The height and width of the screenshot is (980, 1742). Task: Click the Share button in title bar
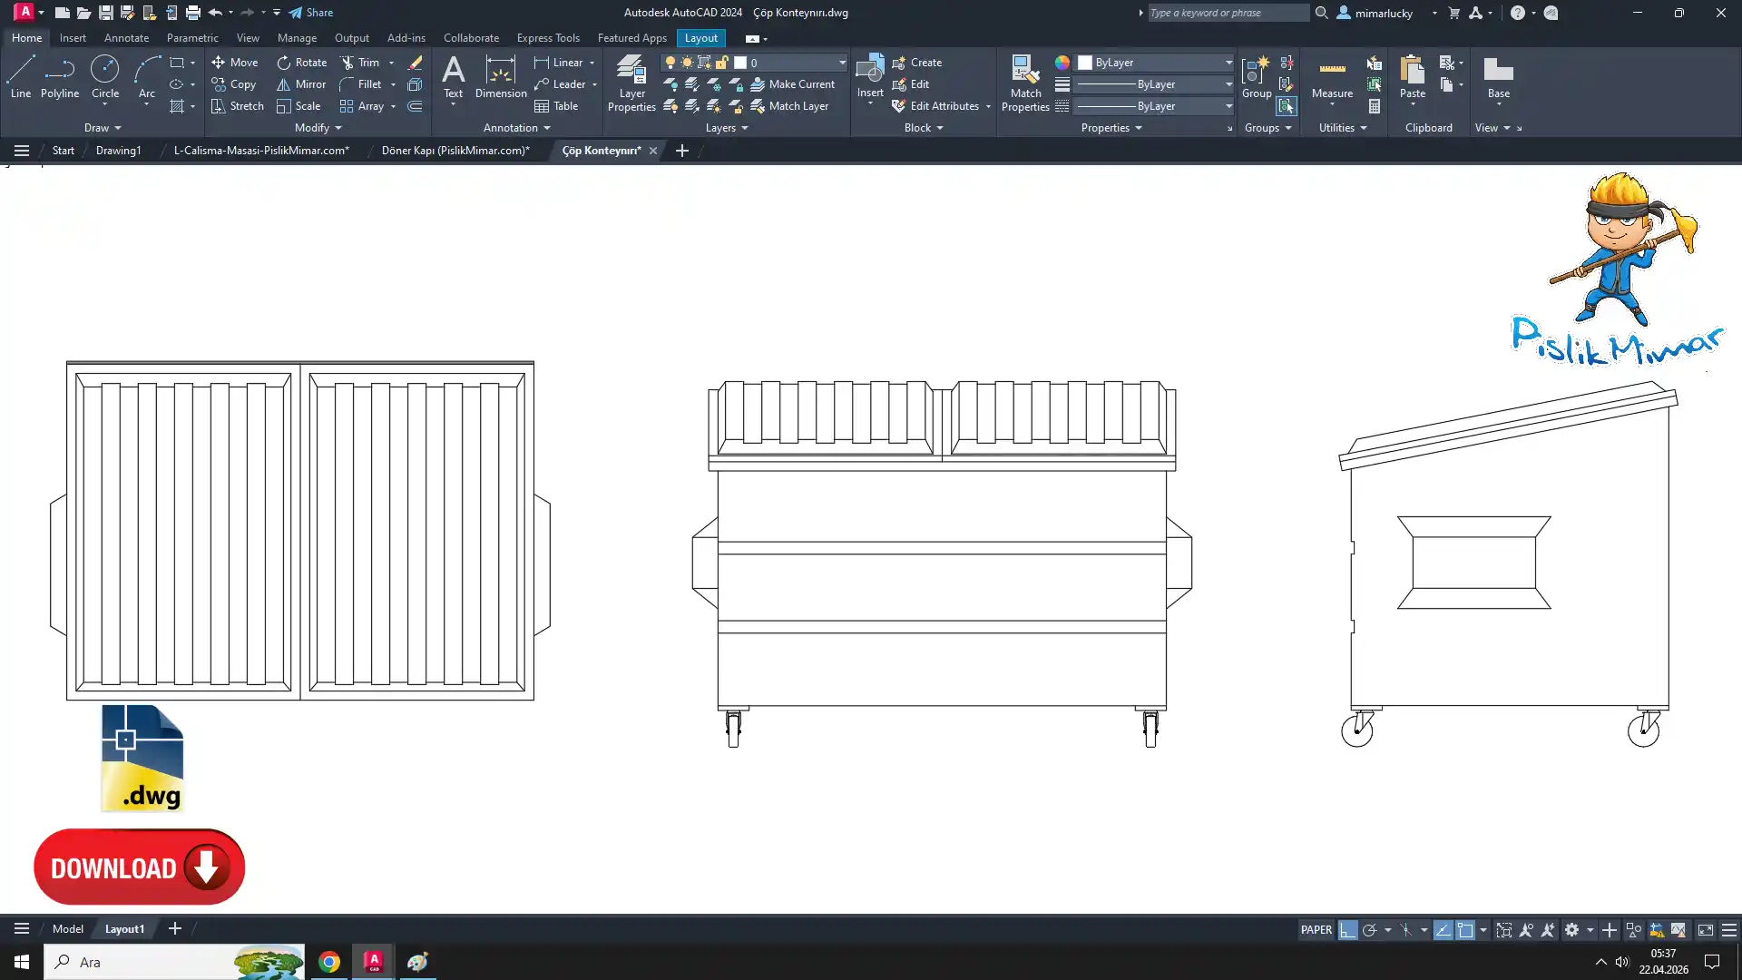[x=311, y=13]
